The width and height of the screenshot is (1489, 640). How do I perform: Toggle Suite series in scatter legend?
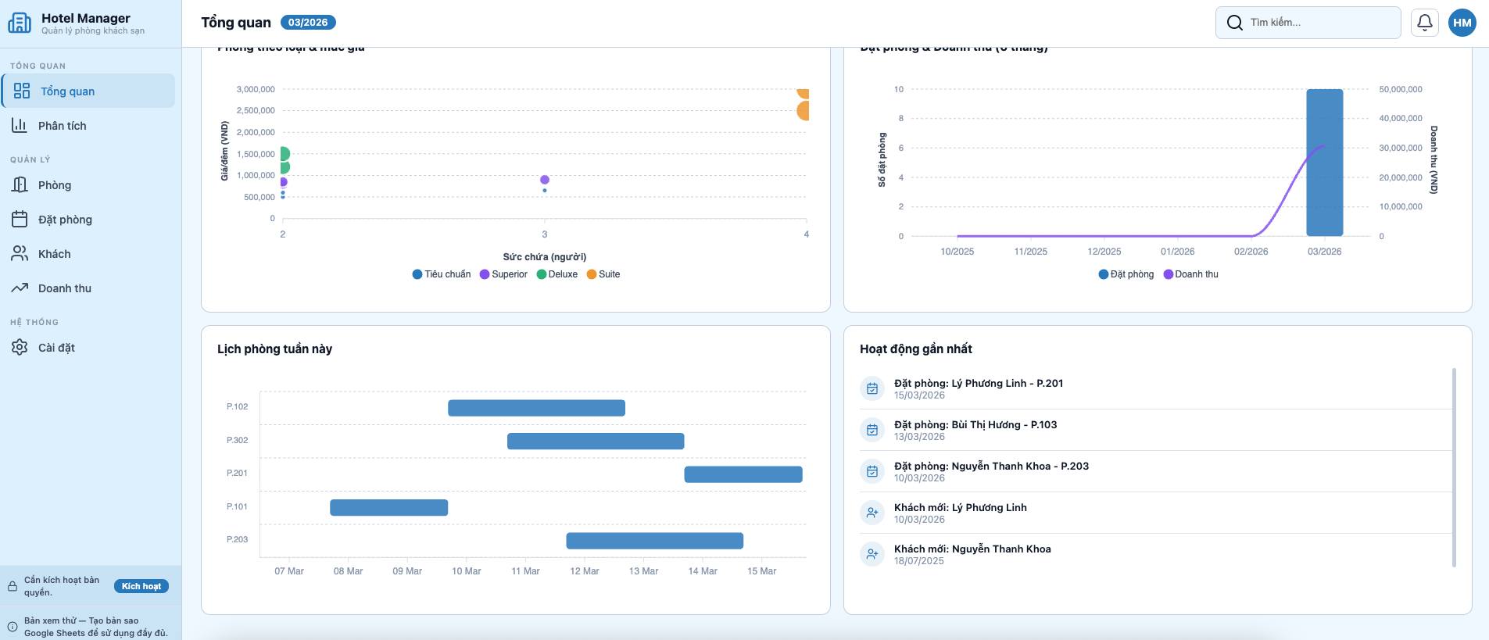[603, 274]
